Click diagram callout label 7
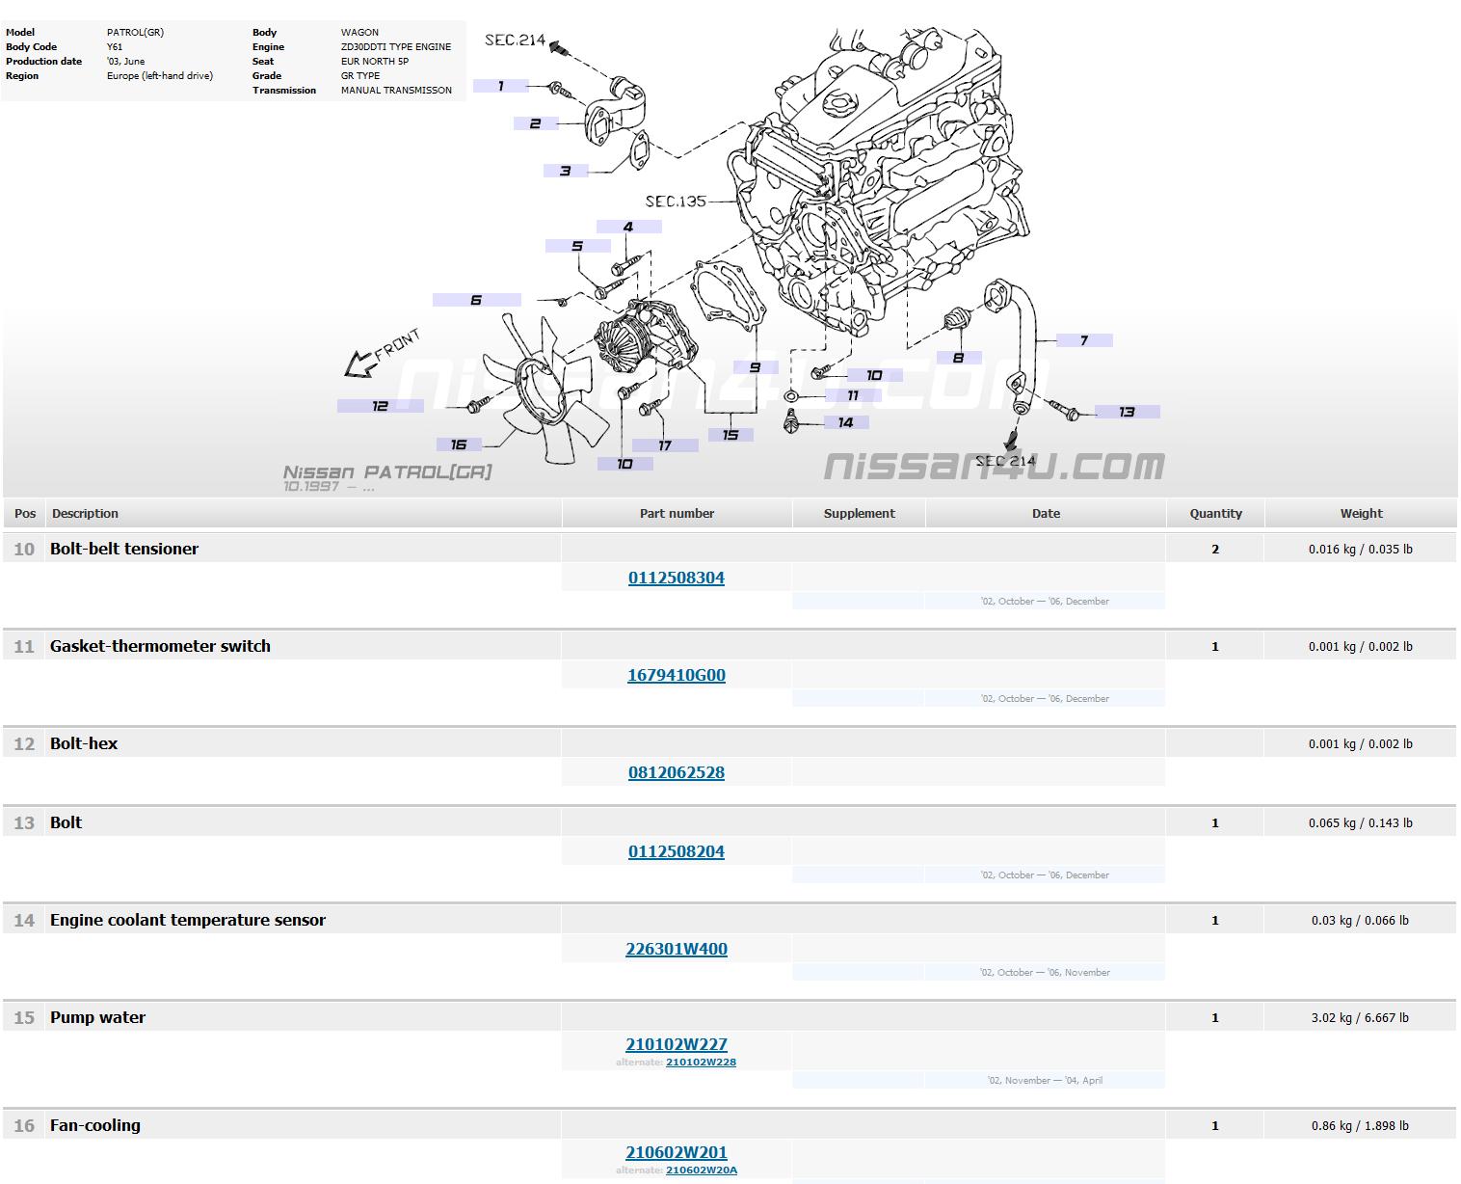1461x1184 pixels. [x=1084, y=340]
